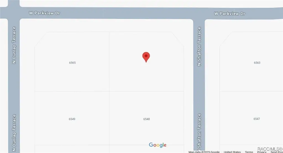Click the Google logo on the map
The height and width of the screenshot is (153, 283).
pos(158,145)
